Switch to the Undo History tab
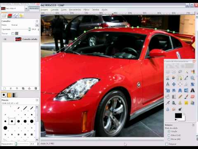The width and height of the screenshot is (198, 149). point(21,16)
